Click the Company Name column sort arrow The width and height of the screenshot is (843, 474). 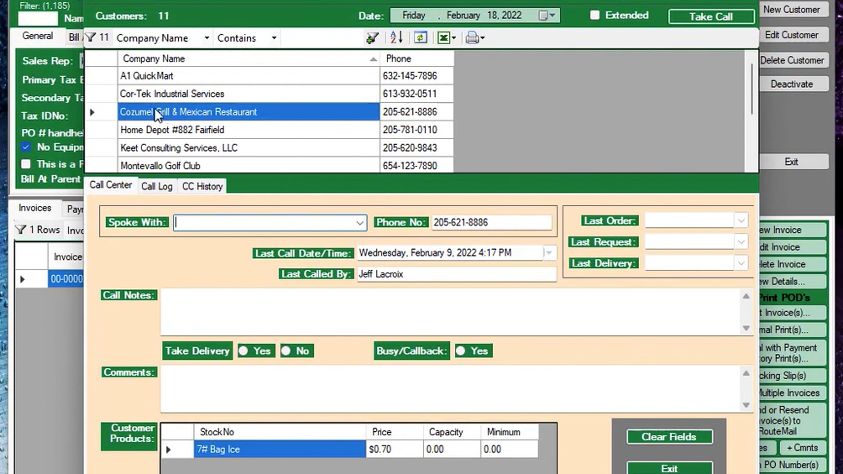point(373,59)
